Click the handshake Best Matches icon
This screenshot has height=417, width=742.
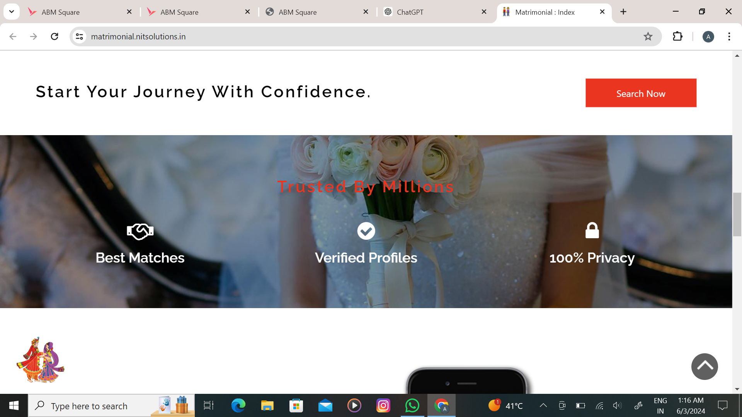click(x=140, y=231)
